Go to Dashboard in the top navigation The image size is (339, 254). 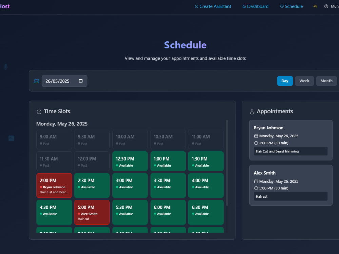click(255, 6)
